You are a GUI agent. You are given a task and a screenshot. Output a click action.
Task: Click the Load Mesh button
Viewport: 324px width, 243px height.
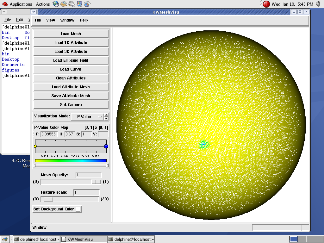click(x=71, y=34)
